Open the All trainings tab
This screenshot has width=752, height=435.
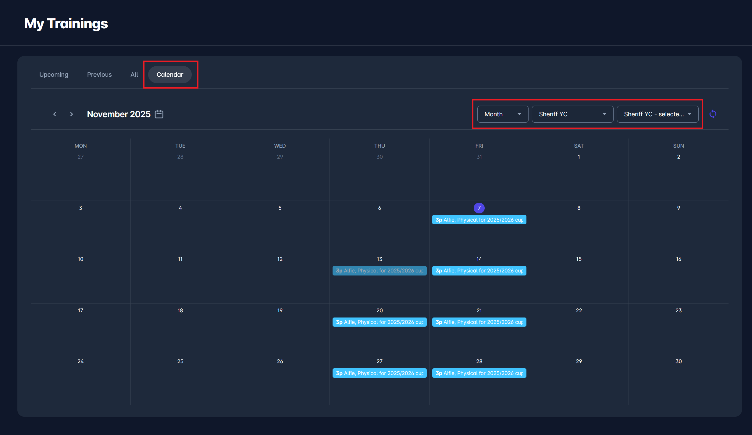click(x=134, y=75)
